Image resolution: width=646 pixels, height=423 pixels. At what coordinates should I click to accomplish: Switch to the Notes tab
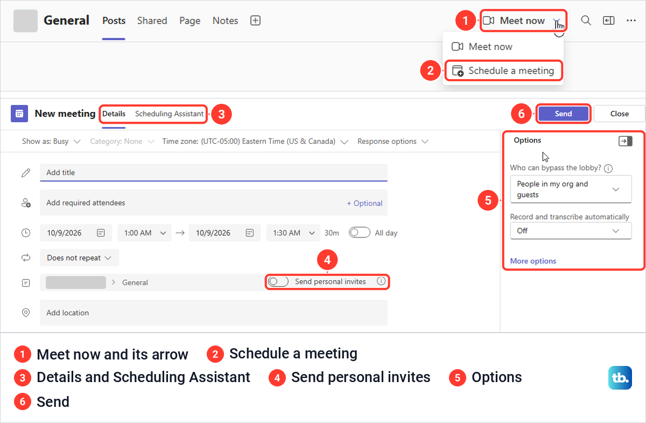225,20
